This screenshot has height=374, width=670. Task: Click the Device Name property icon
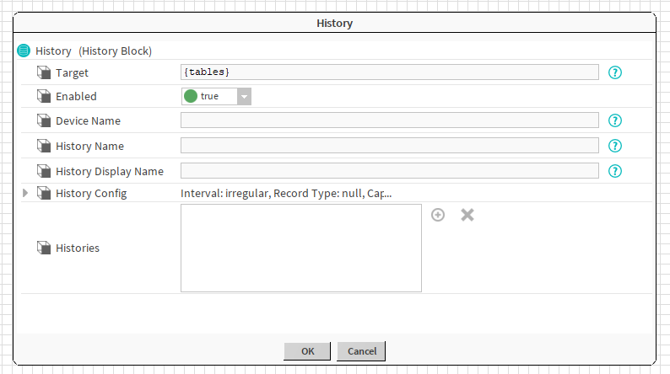point(45,121)
